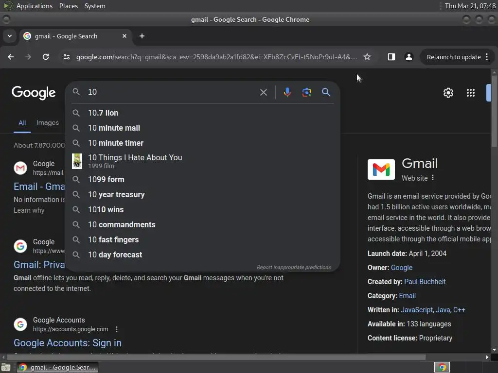Open the System menu
This screenshot has width=498, height=373.
coord(95,6)
